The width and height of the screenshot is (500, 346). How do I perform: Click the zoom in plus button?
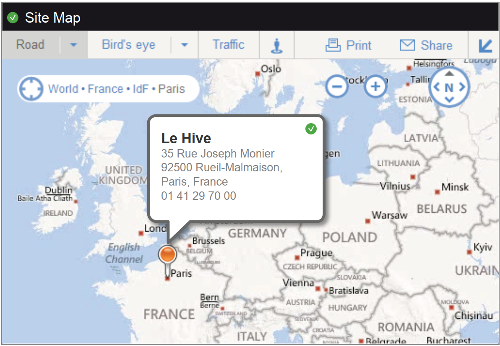point(375,86)
